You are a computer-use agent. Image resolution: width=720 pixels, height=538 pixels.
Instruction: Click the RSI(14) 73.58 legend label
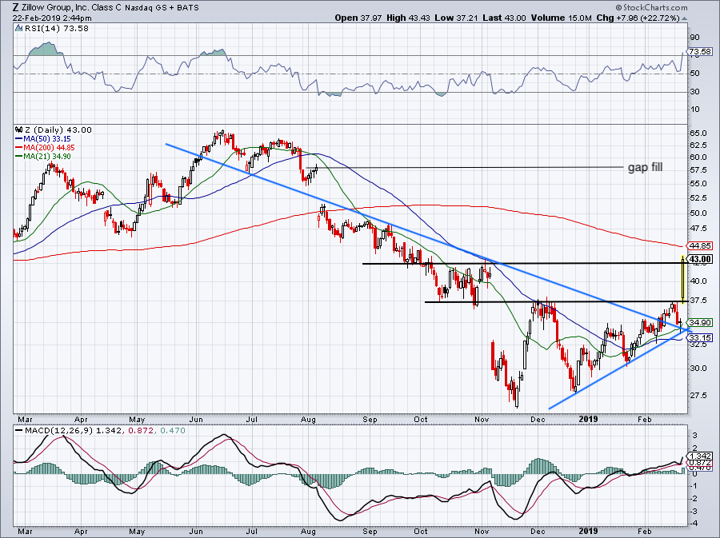[x=57, y=29]
